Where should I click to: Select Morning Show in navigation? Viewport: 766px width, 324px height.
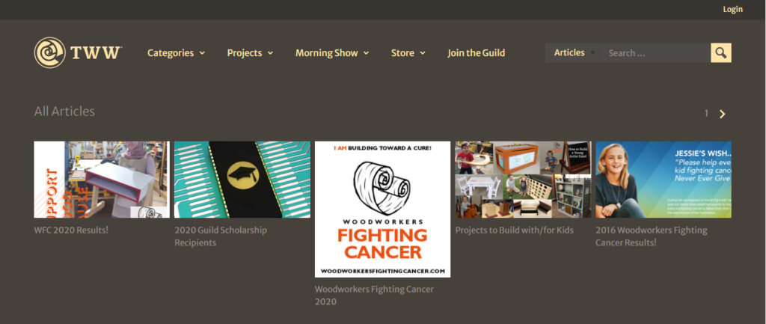(x=327, y=53)
